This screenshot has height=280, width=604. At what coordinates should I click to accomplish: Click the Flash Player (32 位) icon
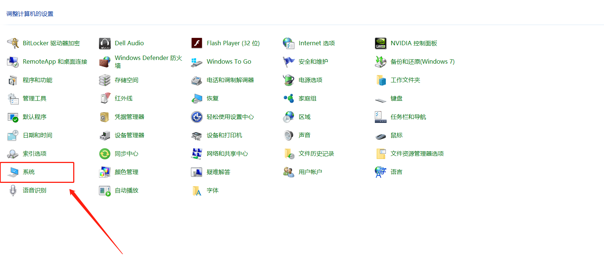coord(197,43)
